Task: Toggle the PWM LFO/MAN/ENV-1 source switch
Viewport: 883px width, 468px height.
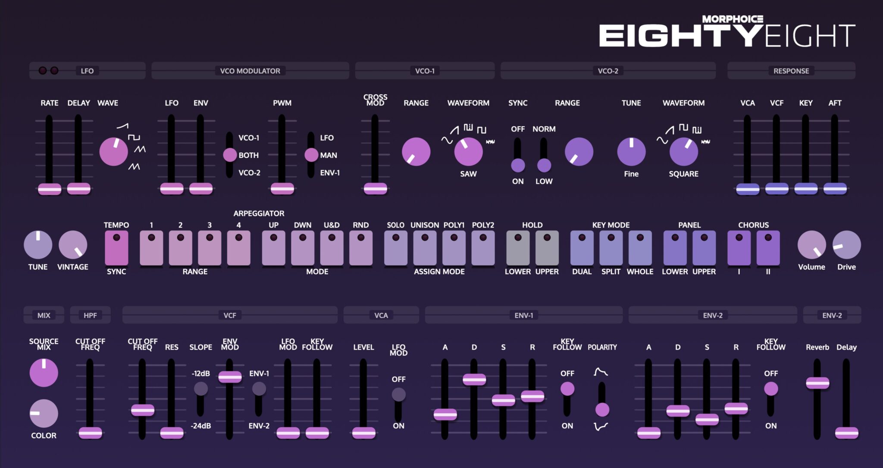Action: (x=311, y=155)
